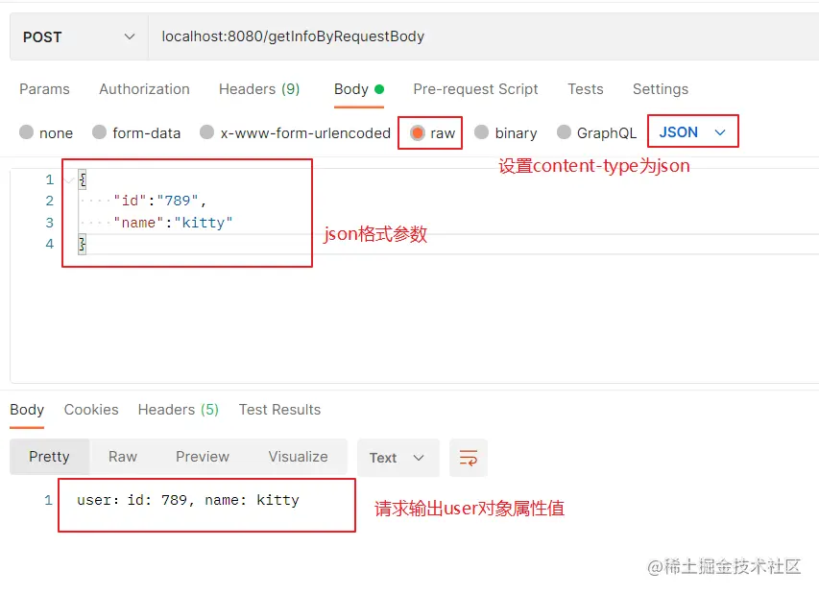The height and width of the screenshot is (594, 819).
Task: Open the POST method dropdown
Action: pos(79,37)
